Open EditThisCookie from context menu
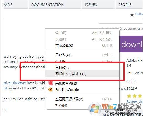 coord(82,89)
